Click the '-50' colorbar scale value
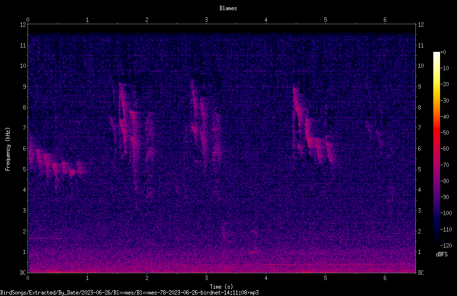Screen dimensions: 457x296 (x=444, y=133)
